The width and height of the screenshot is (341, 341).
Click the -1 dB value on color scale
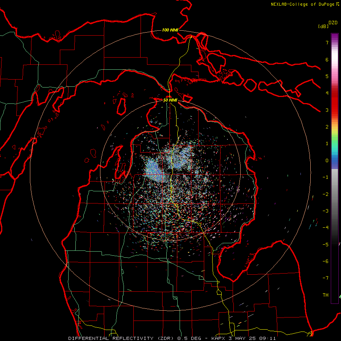tap(325, 177)
